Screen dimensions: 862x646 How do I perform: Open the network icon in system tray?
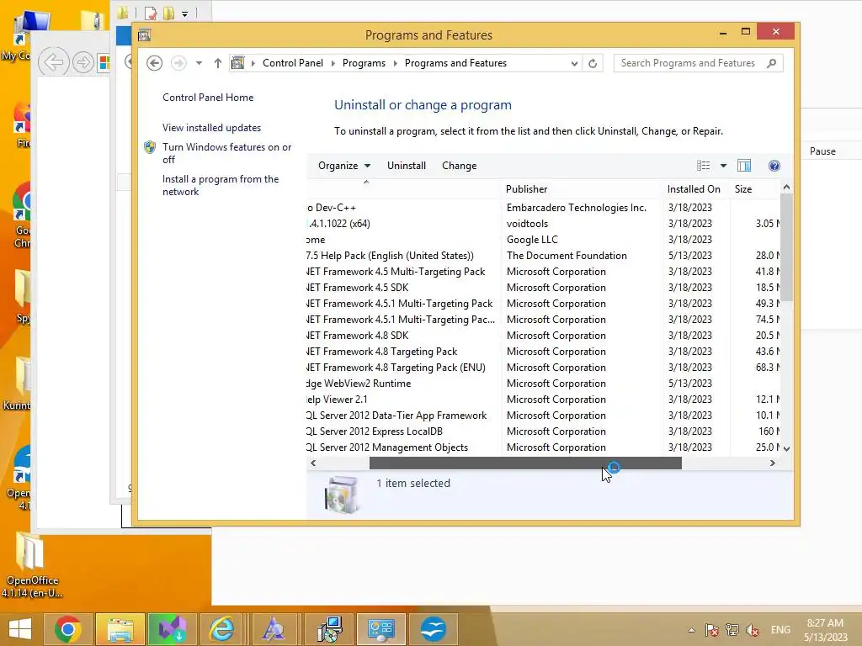tap(732, 630)
